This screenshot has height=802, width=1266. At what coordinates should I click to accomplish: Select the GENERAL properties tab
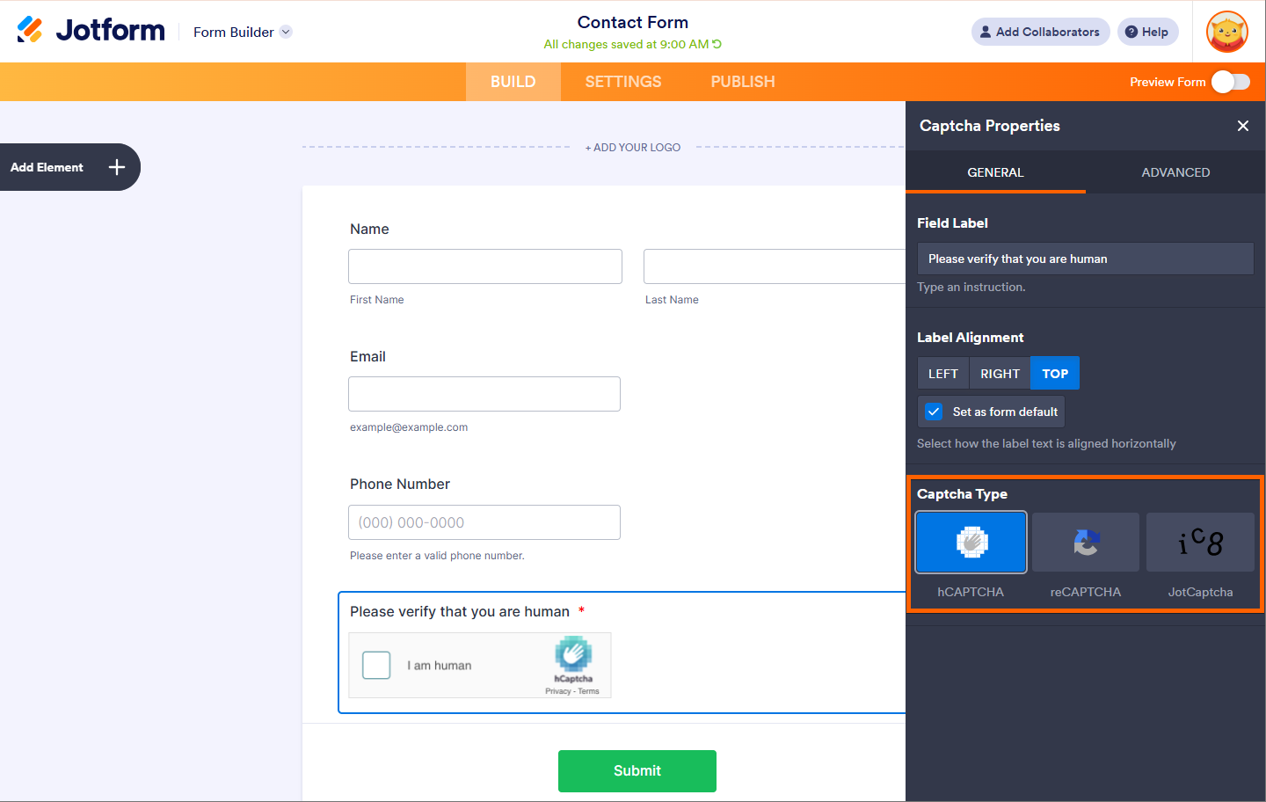[995, 172]
